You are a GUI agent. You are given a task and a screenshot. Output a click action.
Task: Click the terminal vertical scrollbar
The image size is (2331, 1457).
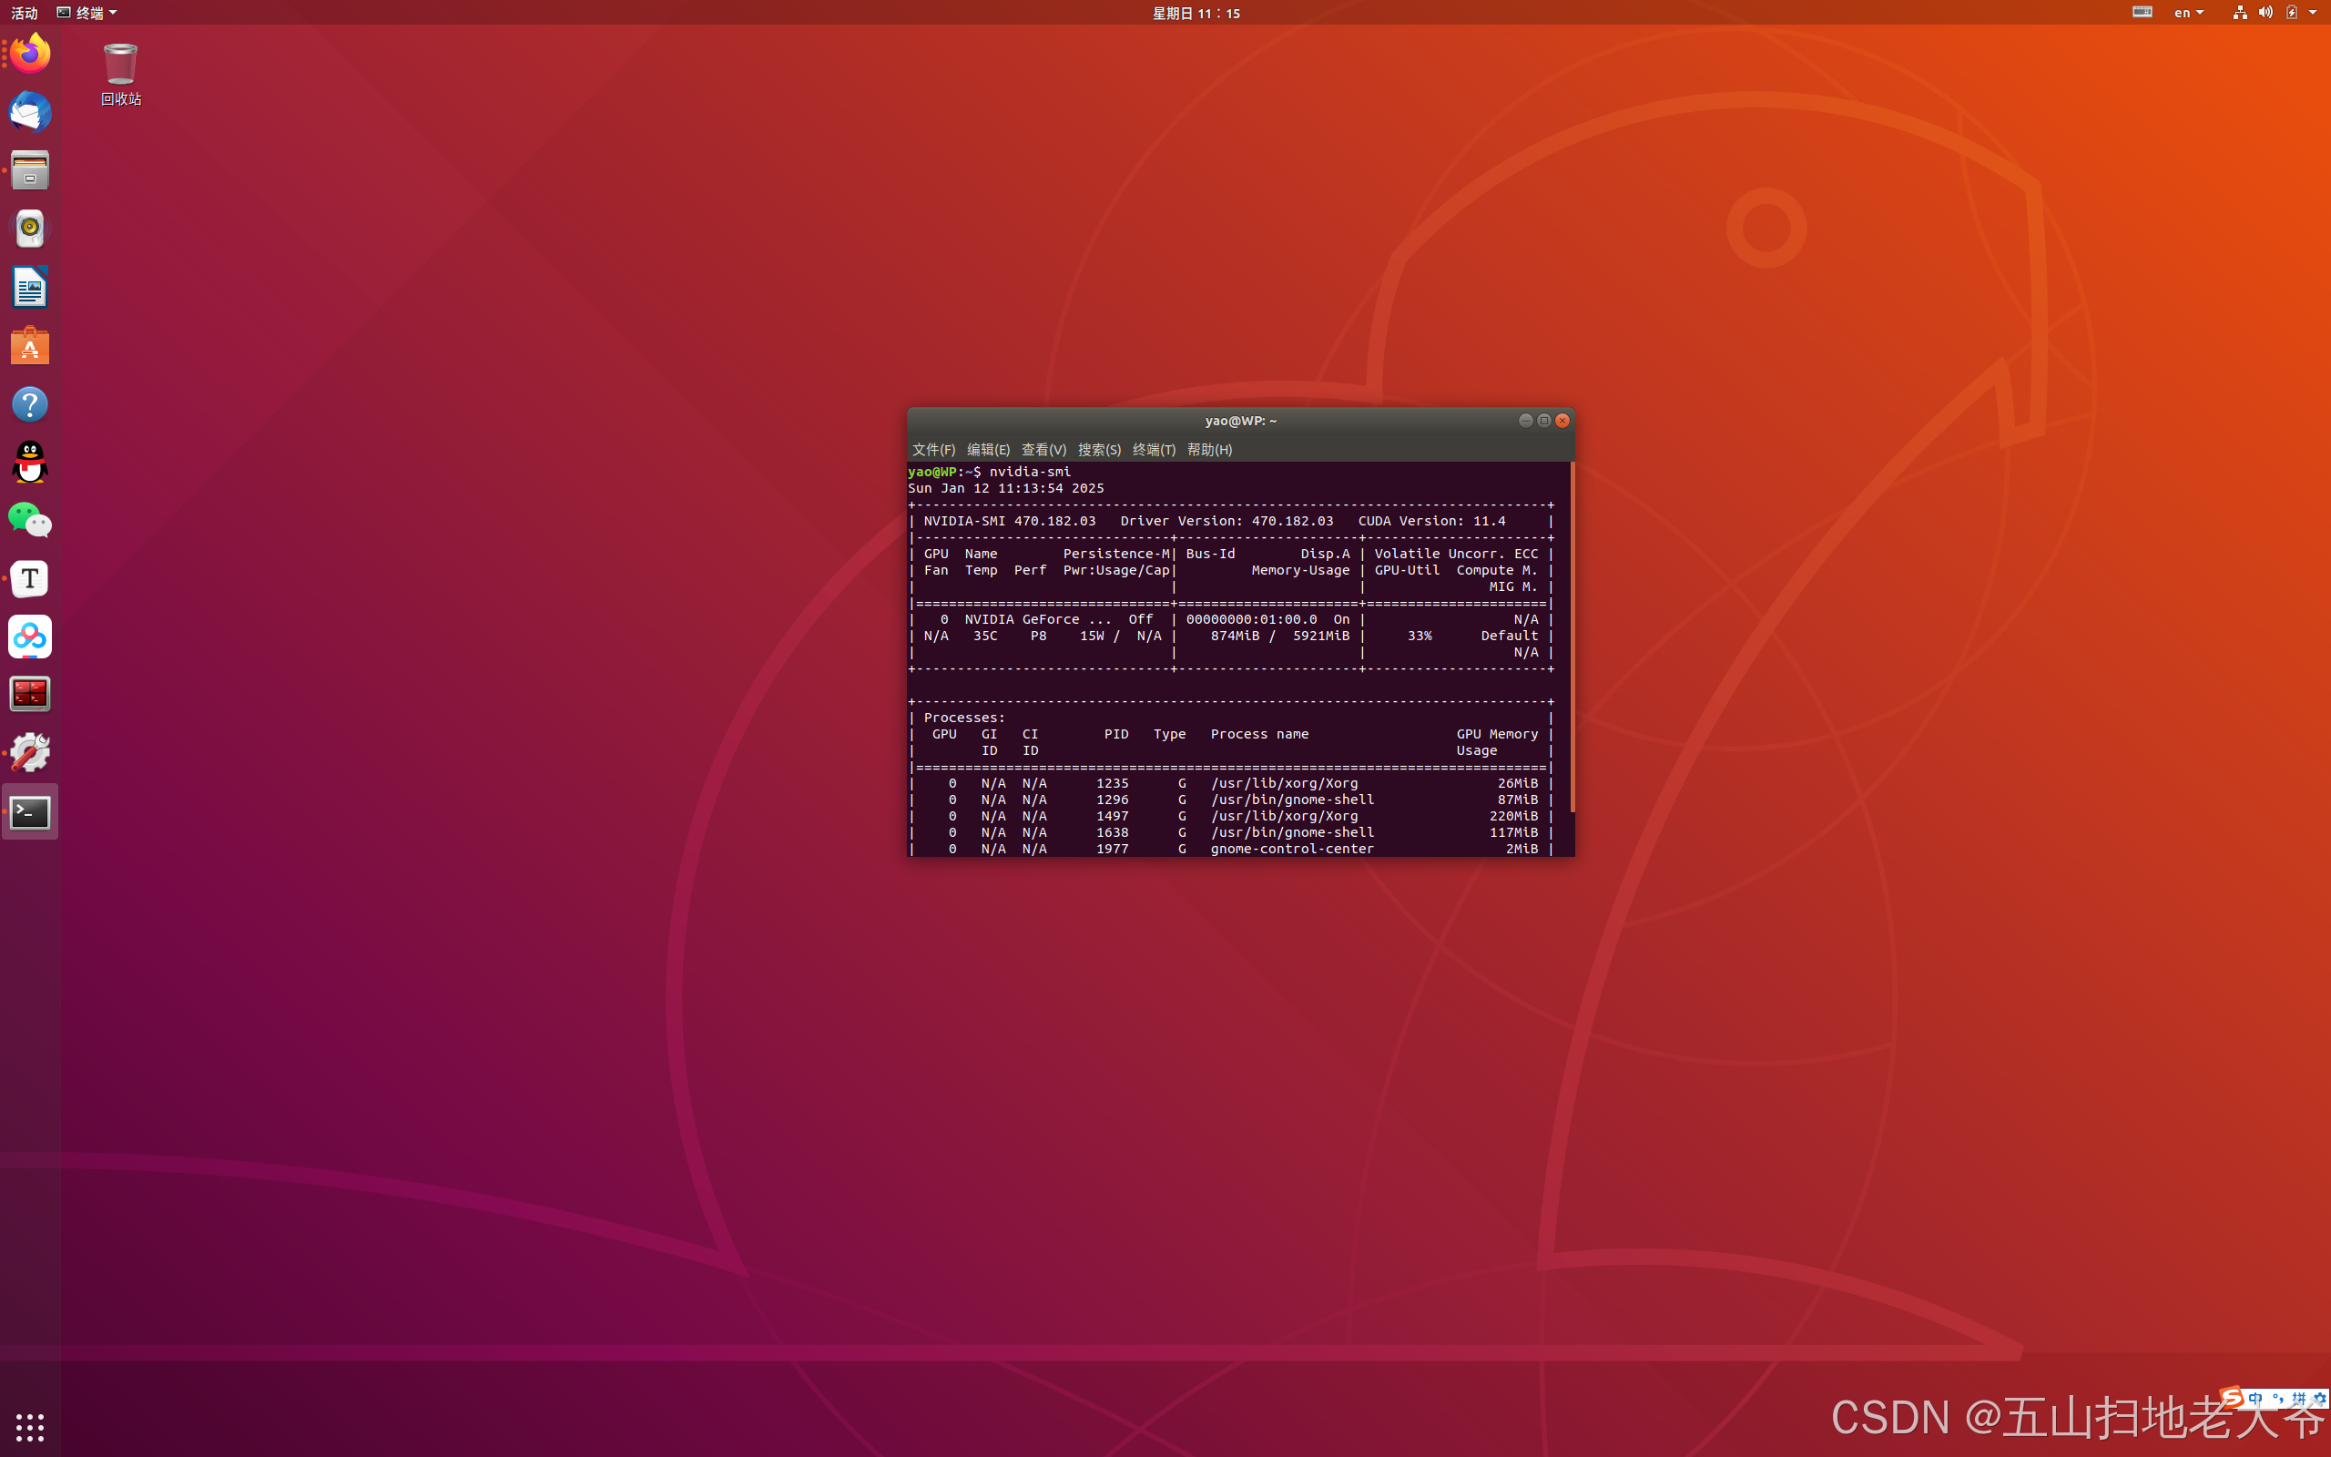point(1572,636)
